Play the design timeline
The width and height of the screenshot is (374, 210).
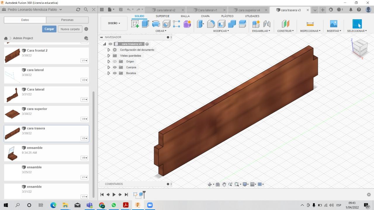(x=114, y=195)
